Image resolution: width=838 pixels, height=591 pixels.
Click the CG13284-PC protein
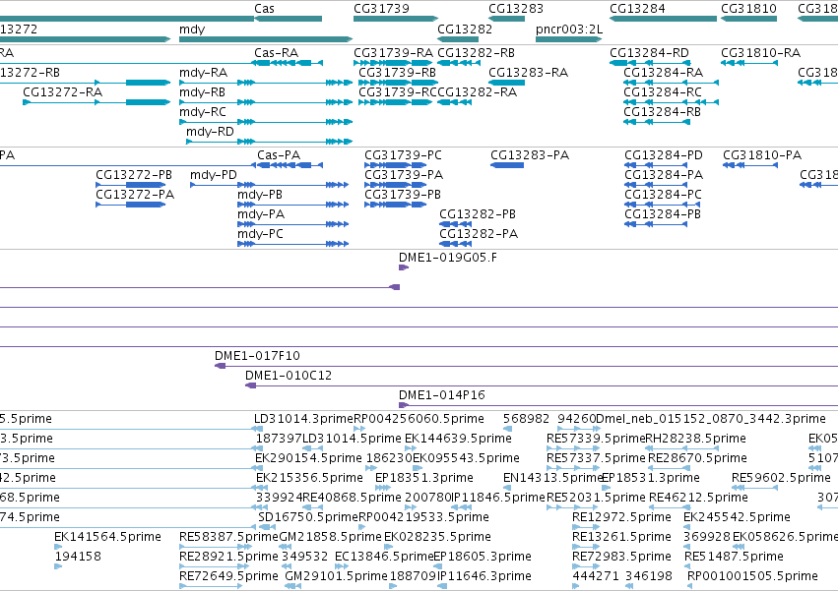(x=663, y=205)
